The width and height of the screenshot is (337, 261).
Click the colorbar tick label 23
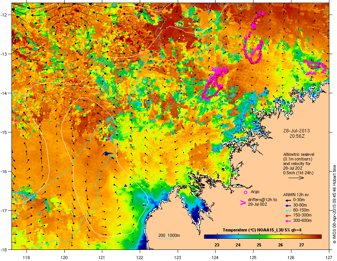217,245
